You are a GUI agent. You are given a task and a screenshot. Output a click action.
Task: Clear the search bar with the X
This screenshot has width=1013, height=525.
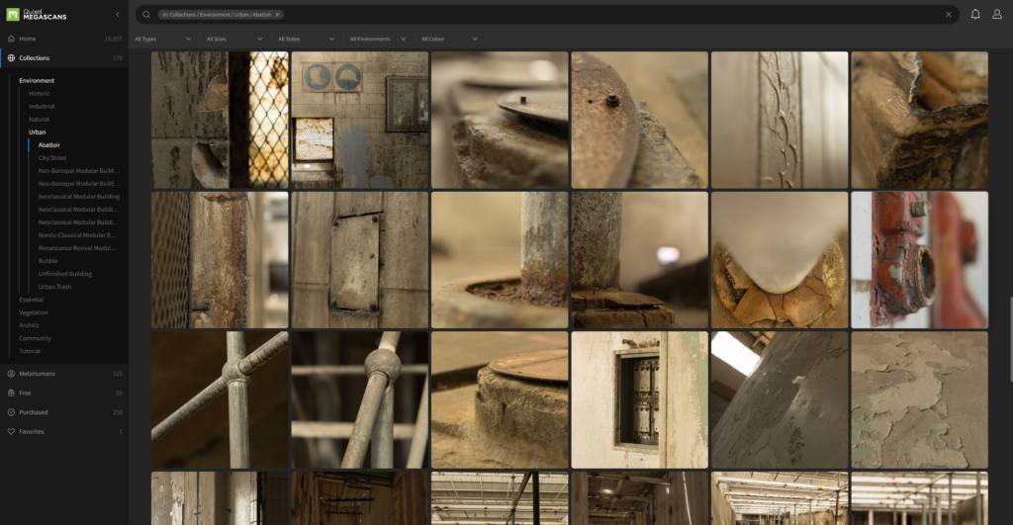point(949,14)
